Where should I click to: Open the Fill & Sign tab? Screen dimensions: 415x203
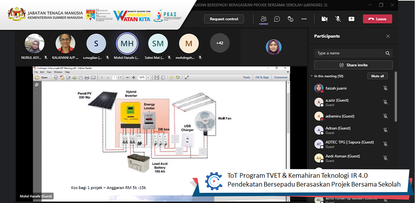[x=262, y=77]
